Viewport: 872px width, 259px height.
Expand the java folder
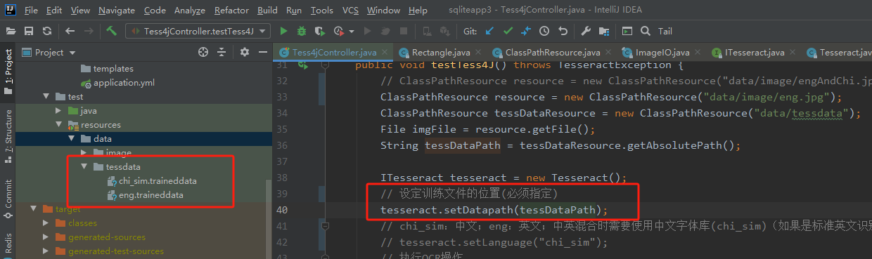tap(59, 111)
